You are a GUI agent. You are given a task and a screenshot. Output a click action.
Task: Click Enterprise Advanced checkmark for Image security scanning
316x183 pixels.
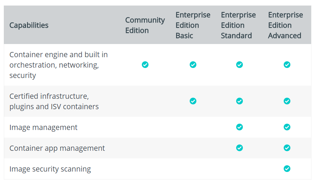click(287, 169)
